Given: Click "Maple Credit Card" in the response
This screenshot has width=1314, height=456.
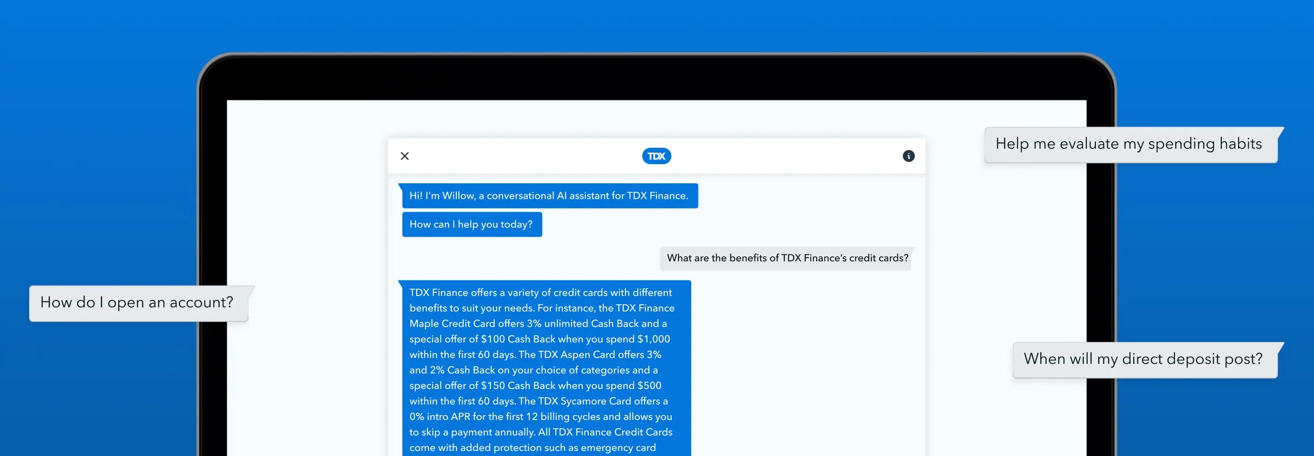Looking at the screenshot, I should pos(452,323).
